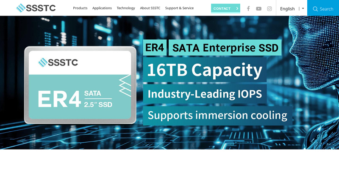The height and width of the screenshot is (190, 339).
Task: Click the SSSTC logo in header
Action: click(36, 8)
